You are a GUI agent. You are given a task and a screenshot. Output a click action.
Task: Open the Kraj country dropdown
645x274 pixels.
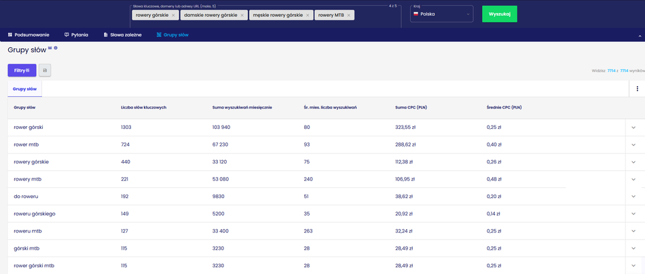tap(441, 14)
